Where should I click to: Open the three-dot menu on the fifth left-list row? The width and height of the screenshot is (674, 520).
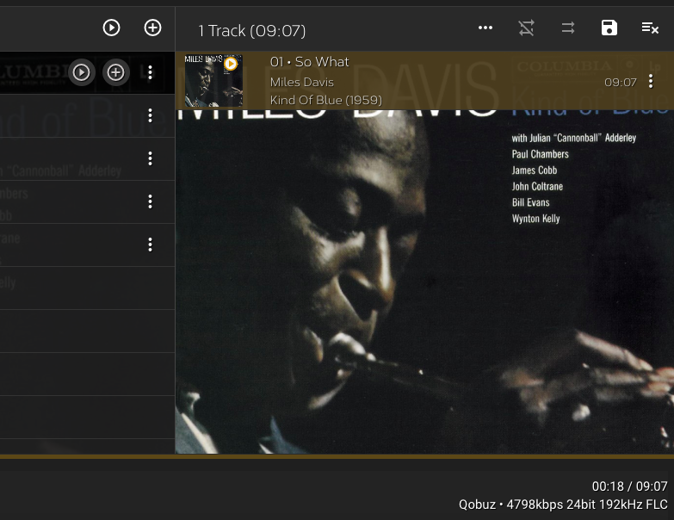(x=150, y=245)
